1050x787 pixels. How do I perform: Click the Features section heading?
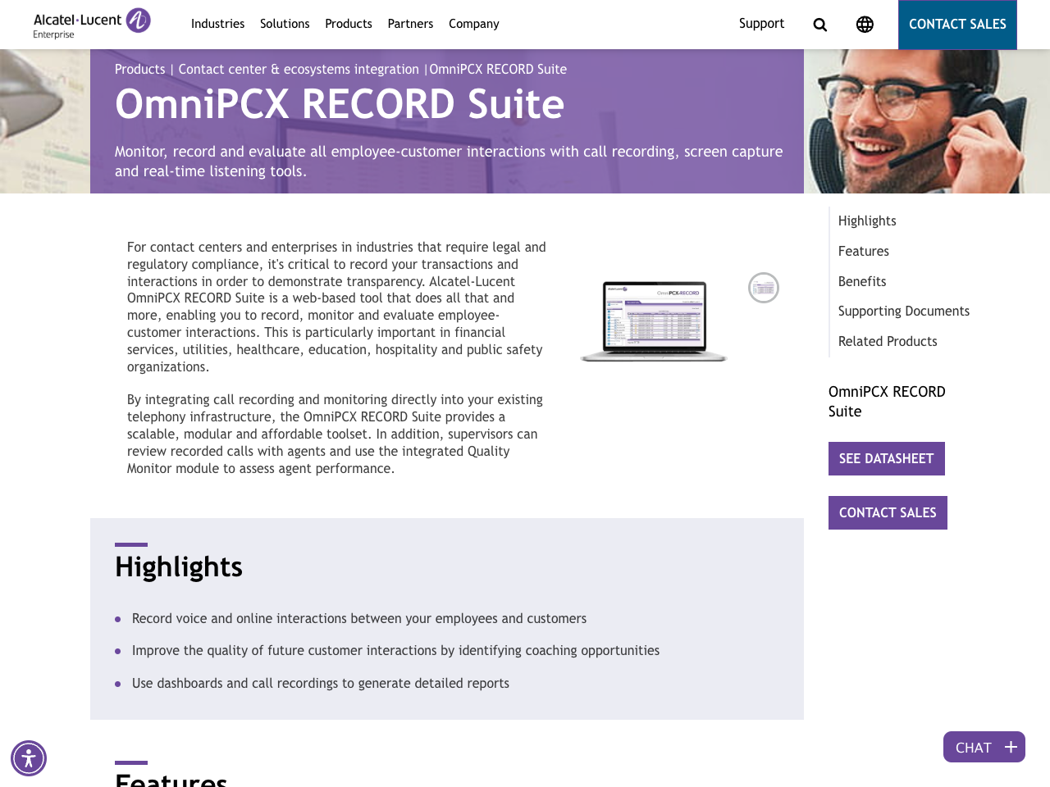point(171,779)
